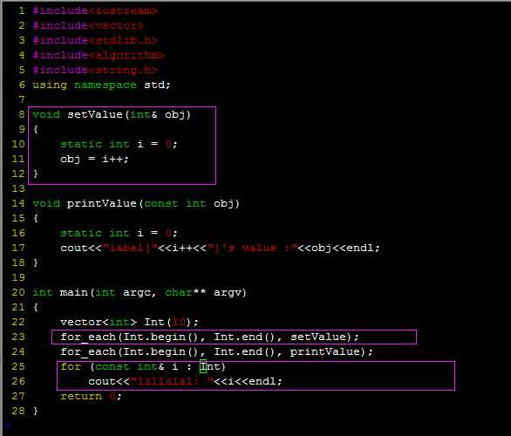Click the 'return 0;' statement

[x=91, y=396]
